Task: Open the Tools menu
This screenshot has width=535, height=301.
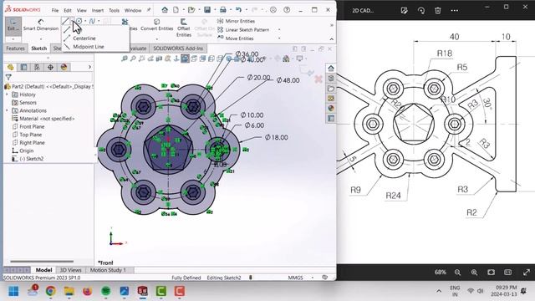Action: click(x=114, y=10)
